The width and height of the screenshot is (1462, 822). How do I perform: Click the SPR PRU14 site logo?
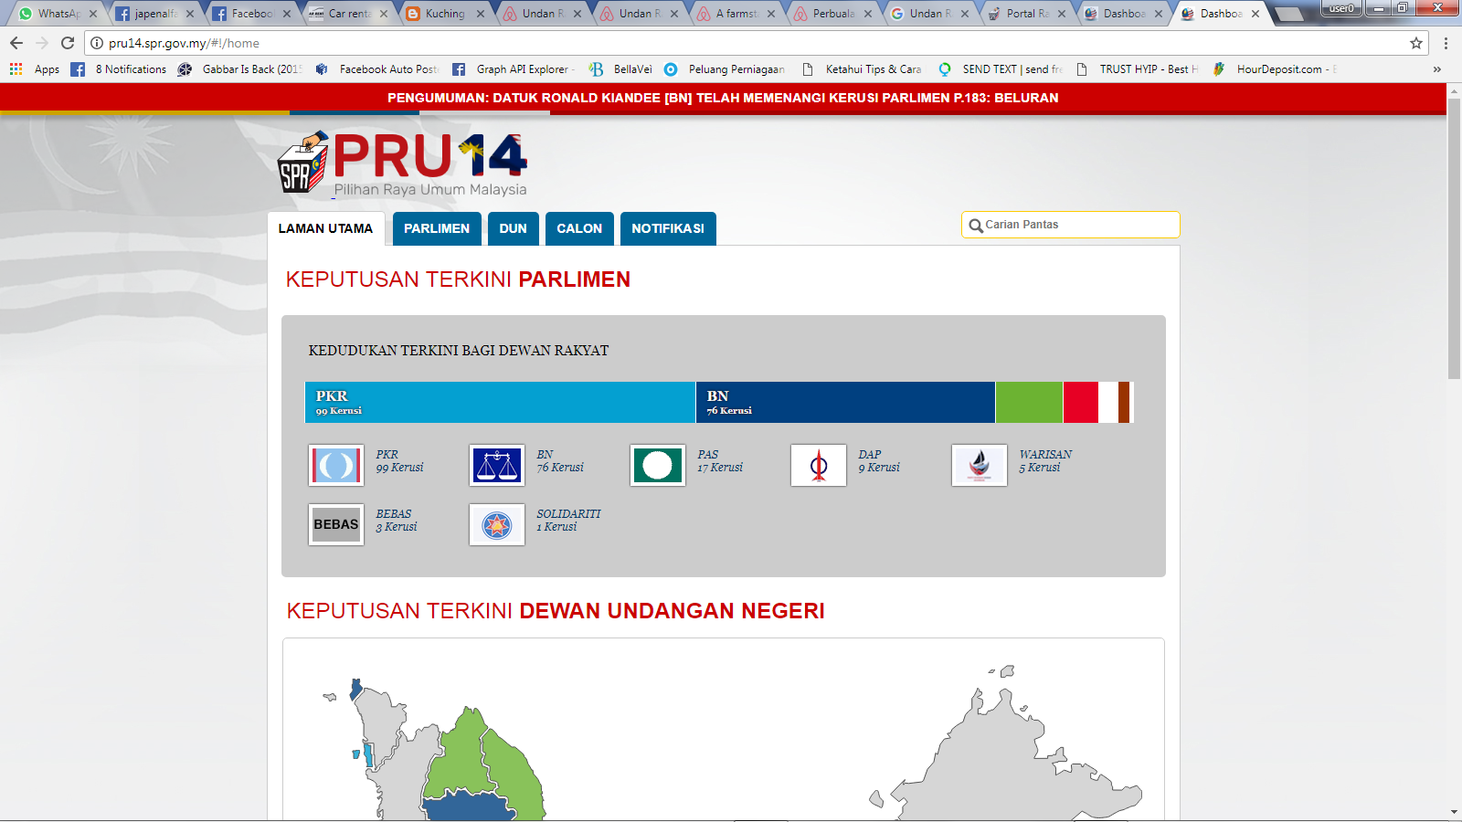[x=402, y=164]
